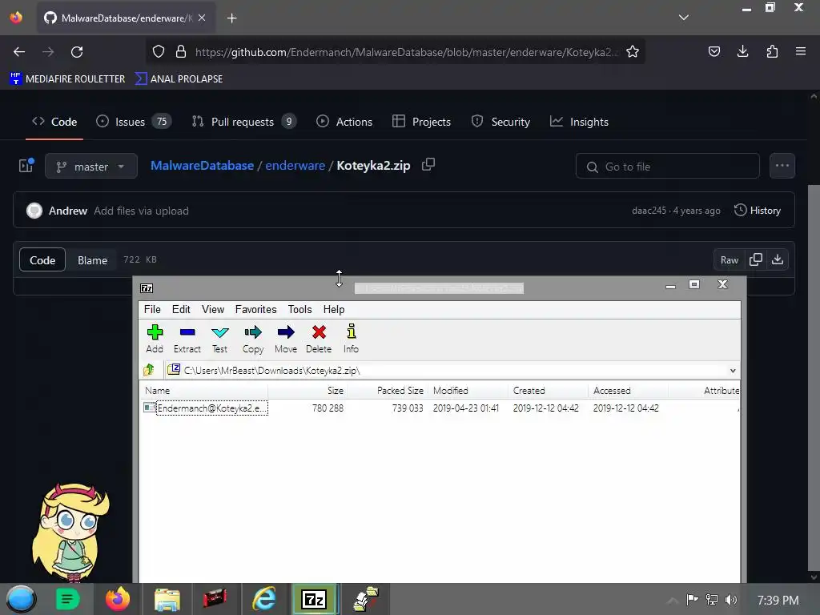This screenshot has height=615, width=820.
Task: Open the 7-Zip Help menu
Action: pyautogui.click(x=334, y=310)
